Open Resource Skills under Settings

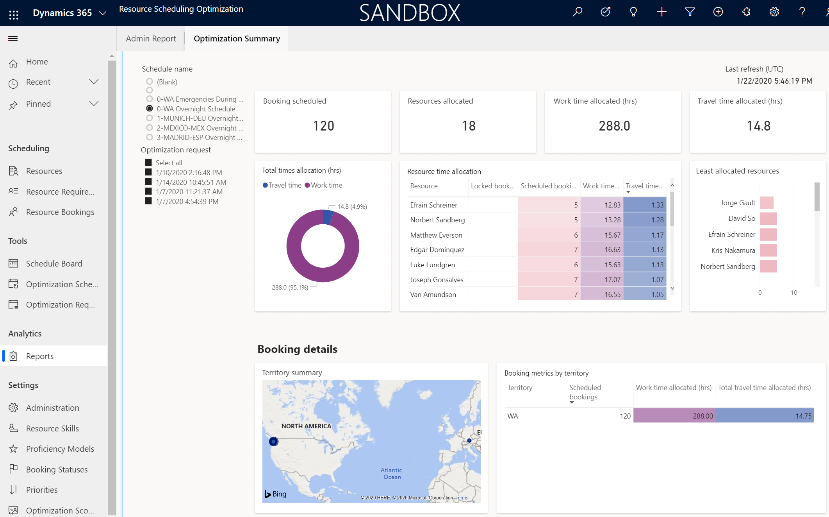pyautogui.click(x=52, y=428)
